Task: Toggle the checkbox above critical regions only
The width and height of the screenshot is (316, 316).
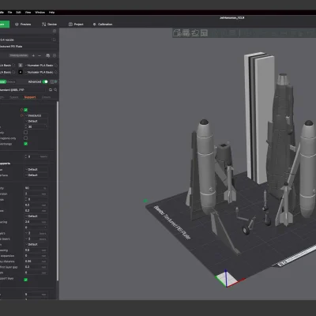Action: click(25, 132)
